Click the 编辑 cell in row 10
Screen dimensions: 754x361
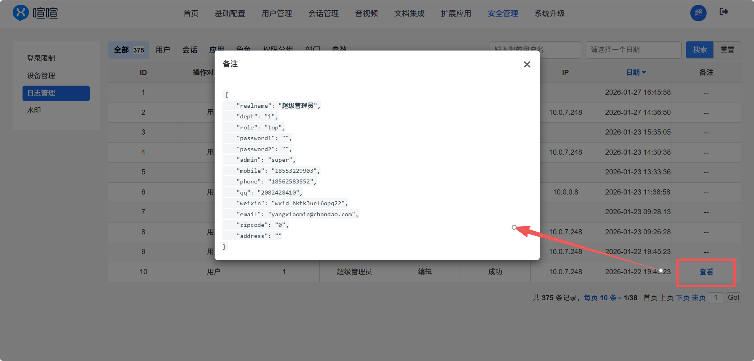425,272
